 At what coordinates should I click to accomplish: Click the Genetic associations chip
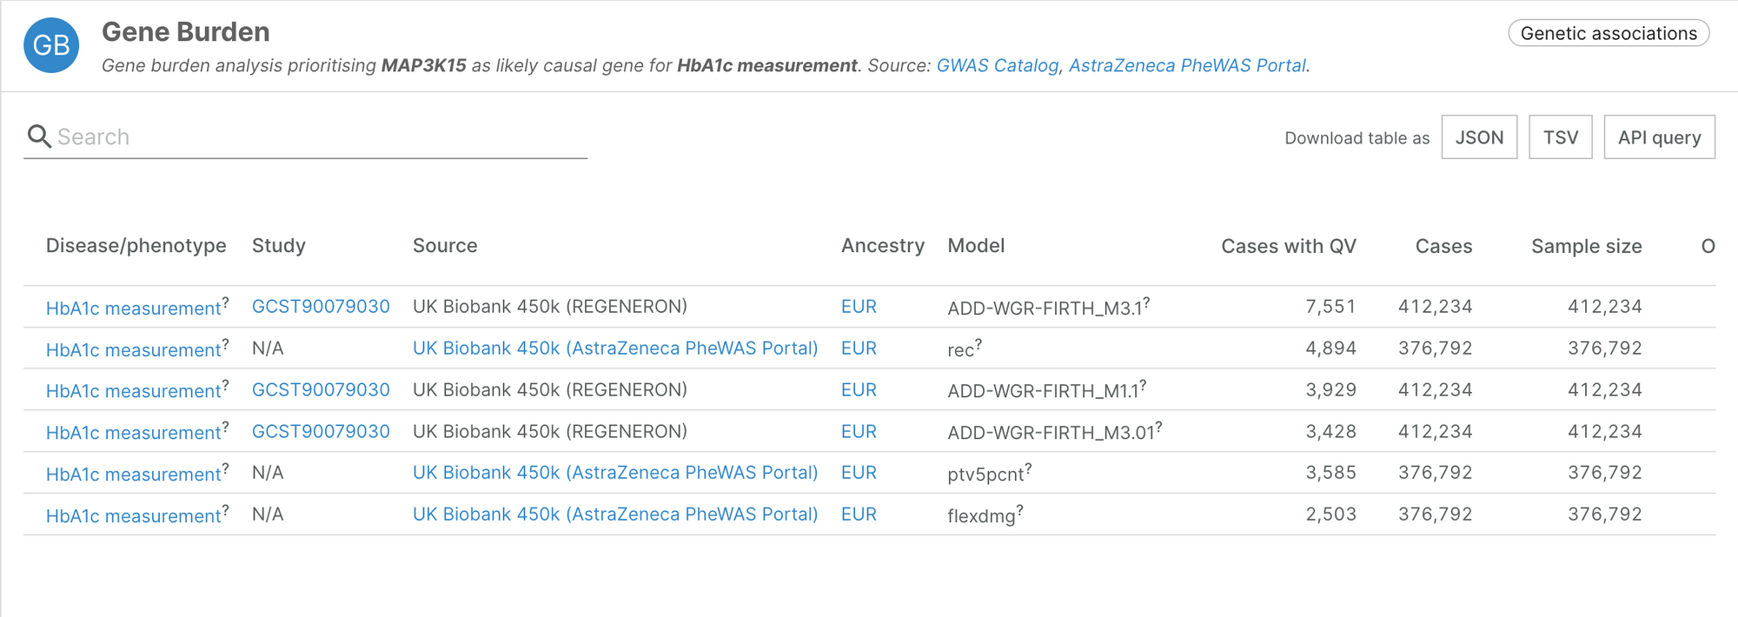(x=1609, y=33)
